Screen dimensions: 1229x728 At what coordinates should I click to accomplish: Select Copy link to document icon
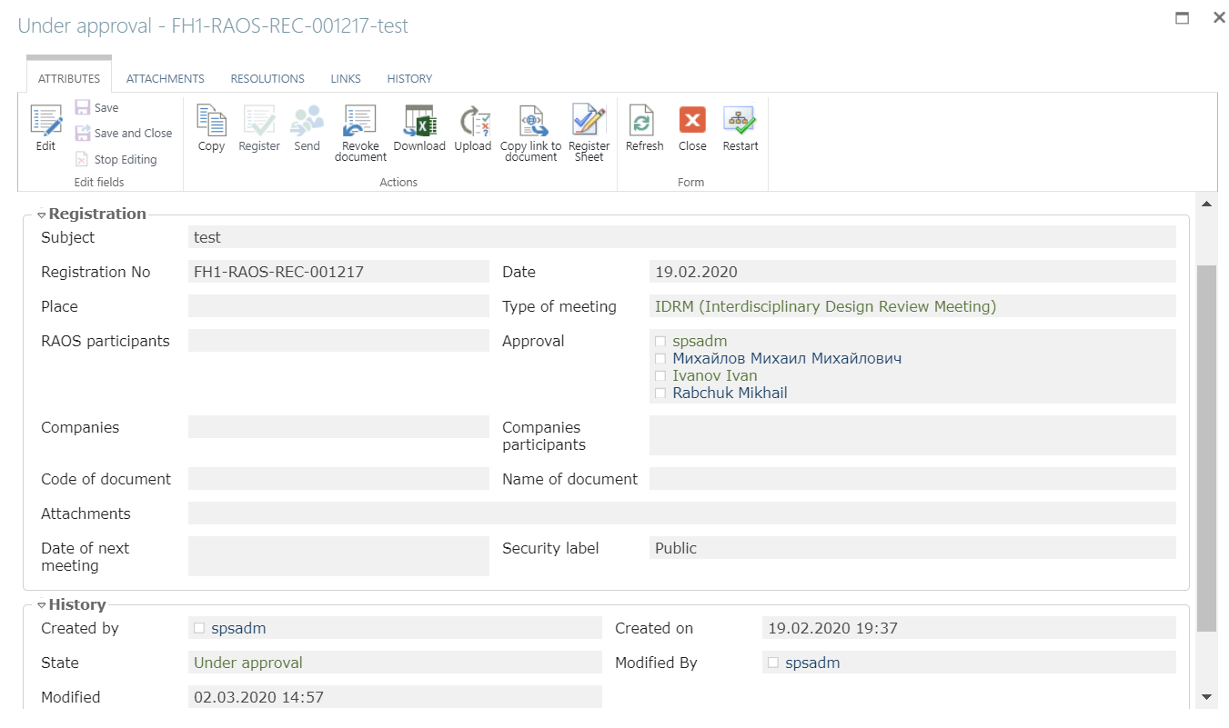[x=531, y=121]
